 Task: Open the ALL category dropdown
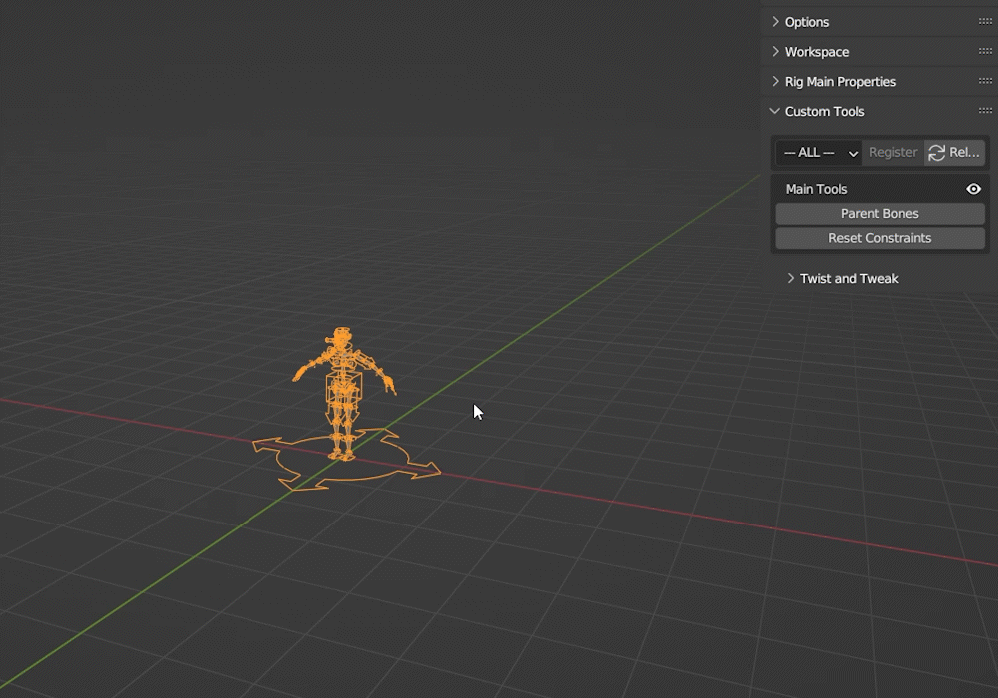[x=819, y=152]
